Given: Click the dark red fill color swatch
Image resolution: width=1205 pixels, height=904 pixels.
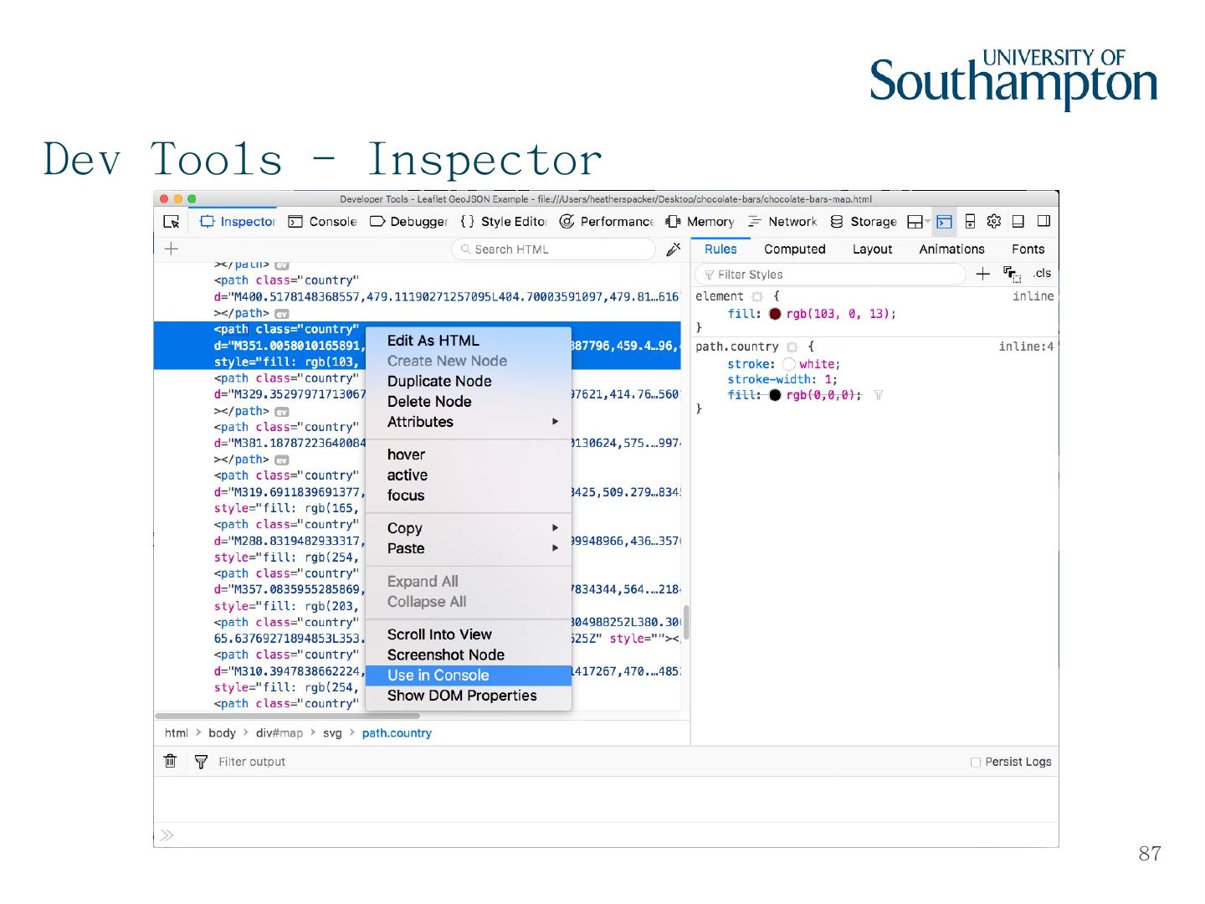Looking at the screenshot, I should pos(775,314).
